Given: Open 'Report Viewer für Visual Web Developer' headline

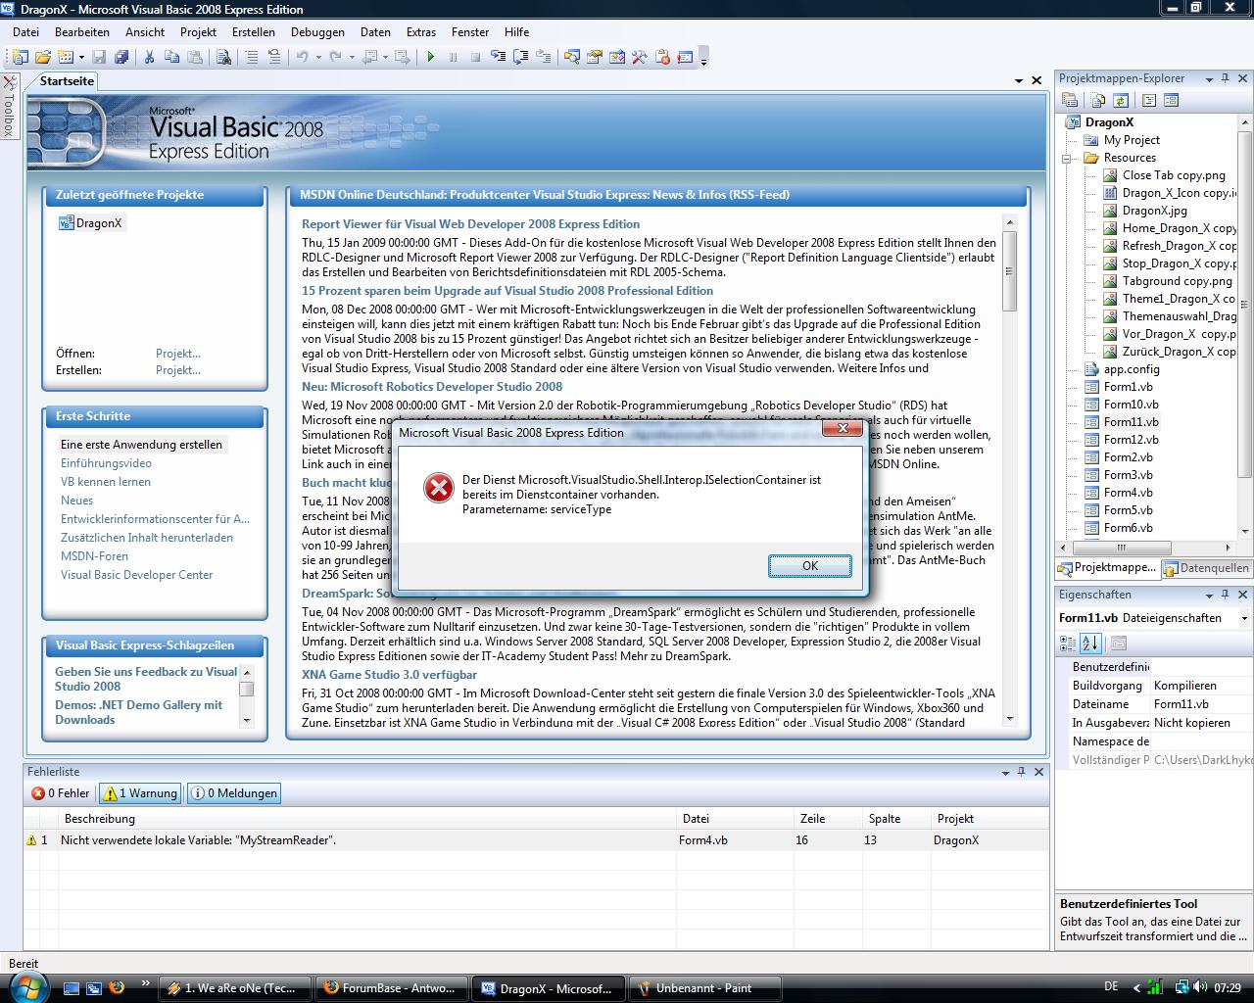Looking at the screenshot, I should [470, 224].
